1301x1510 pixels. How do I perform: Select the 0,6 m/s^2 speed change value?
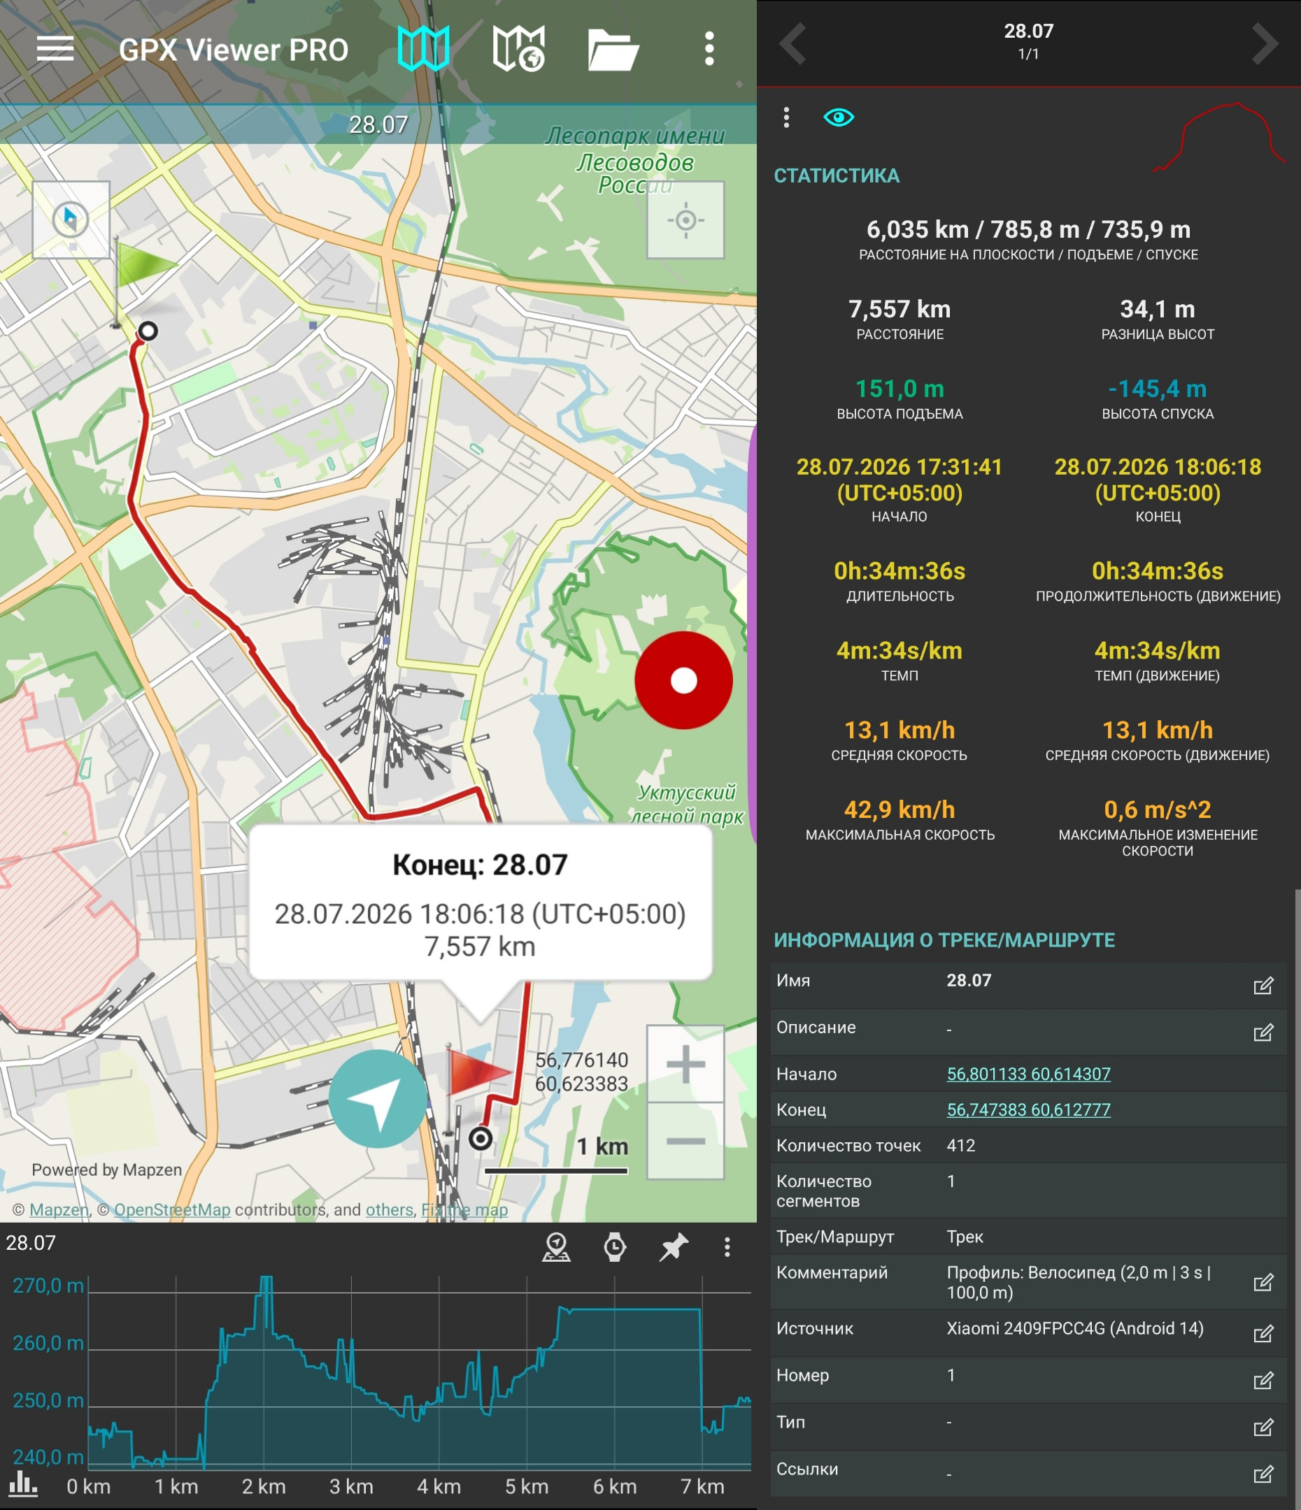[1158, 810]
